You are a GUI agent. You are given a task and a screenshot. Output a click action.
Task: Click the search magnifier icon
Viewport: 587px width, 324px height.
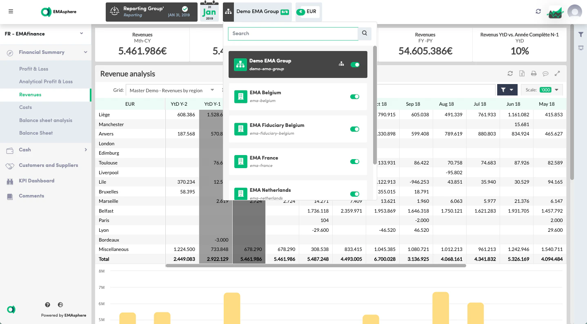pos(365,33)
